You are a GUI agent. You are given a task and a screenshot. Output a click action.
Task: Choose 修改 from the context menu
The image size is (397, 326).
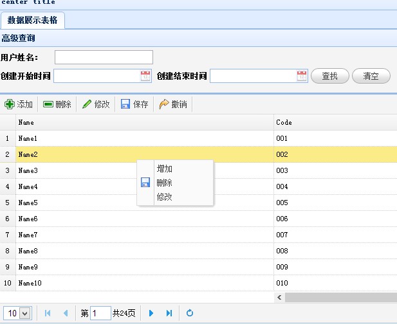coord(165,197)
